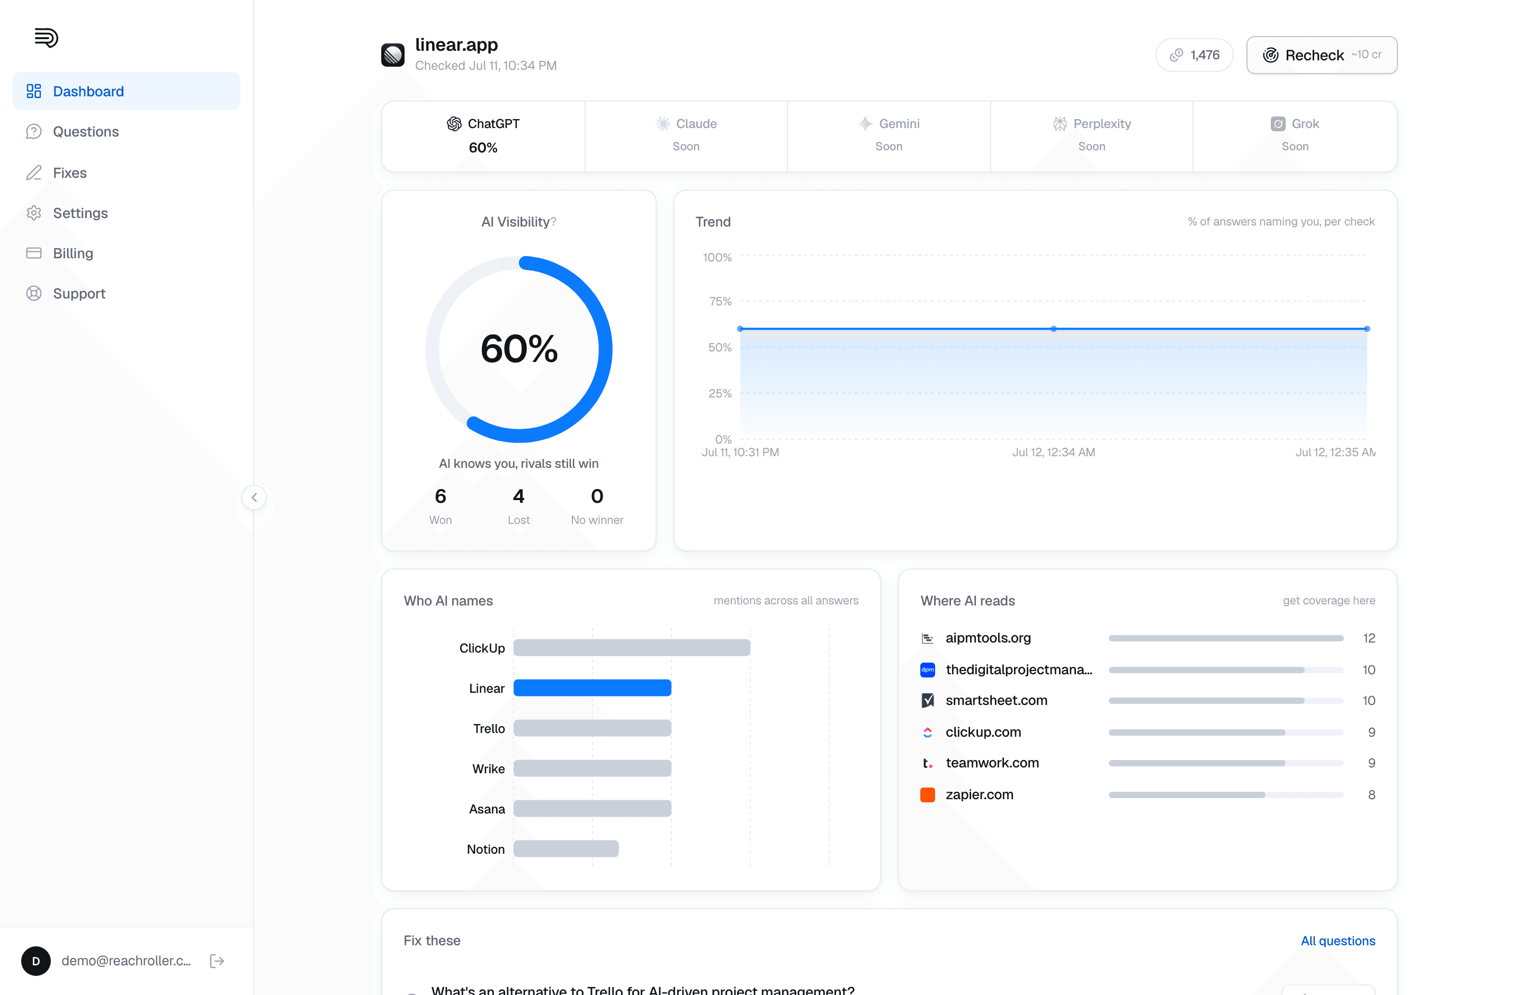Viewport: 1525px width, 995px height.
Task: Click the Gemini sparkle icon
Action: (865, 123)
